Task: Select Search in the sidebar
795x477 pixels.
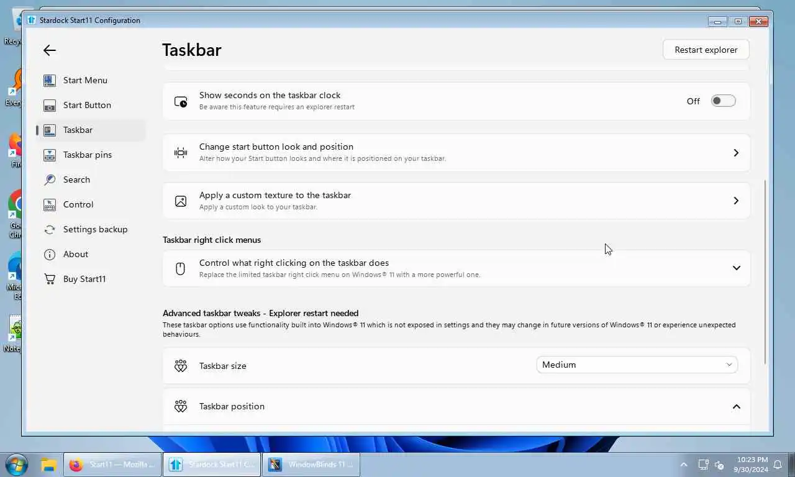Action: [90, 179]
